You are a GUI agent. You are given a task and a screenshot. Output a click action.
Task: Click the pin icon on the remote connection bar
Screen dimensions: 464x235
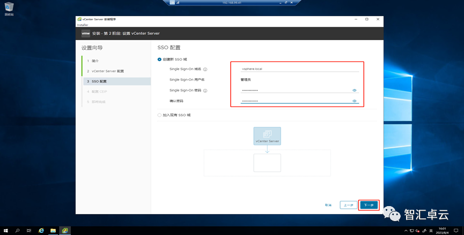tap(172, 2)
